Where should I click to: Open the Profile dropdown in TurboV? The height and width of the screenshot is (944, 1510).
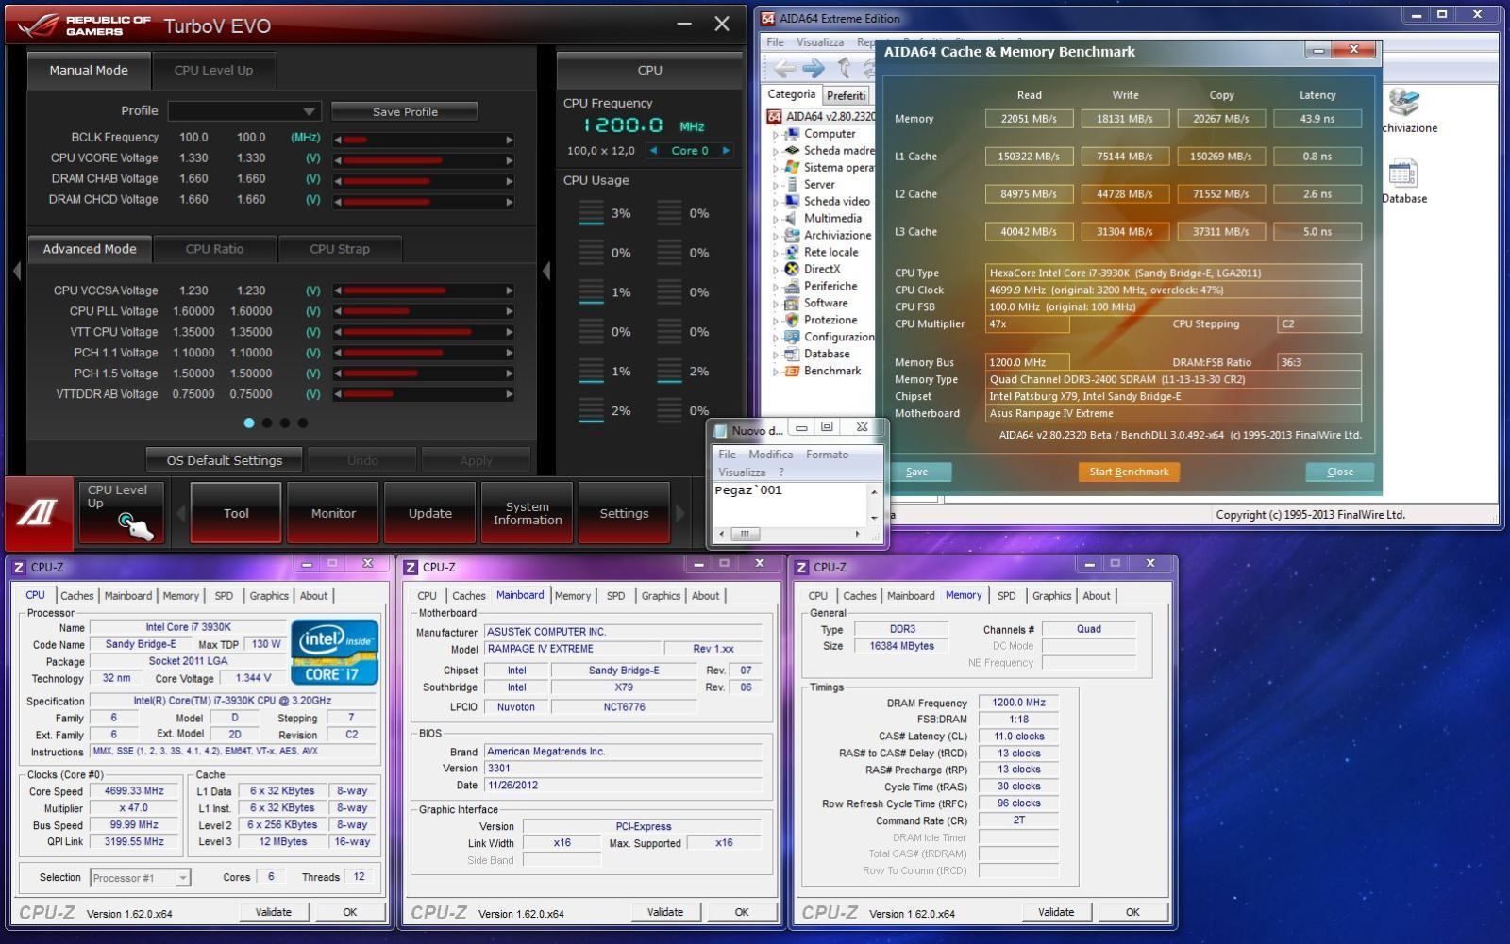pyautogui.click(x=244, y=111)
